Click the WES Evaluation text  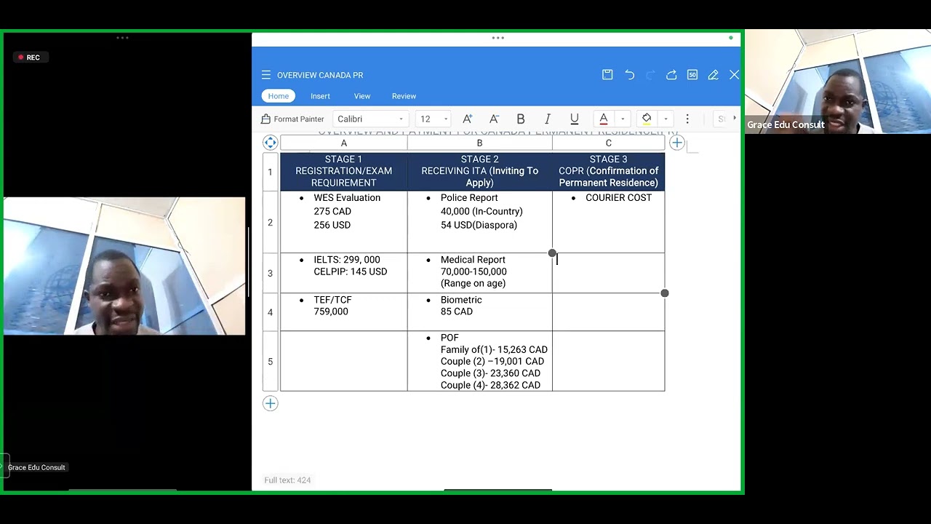(x=347, y=198)
